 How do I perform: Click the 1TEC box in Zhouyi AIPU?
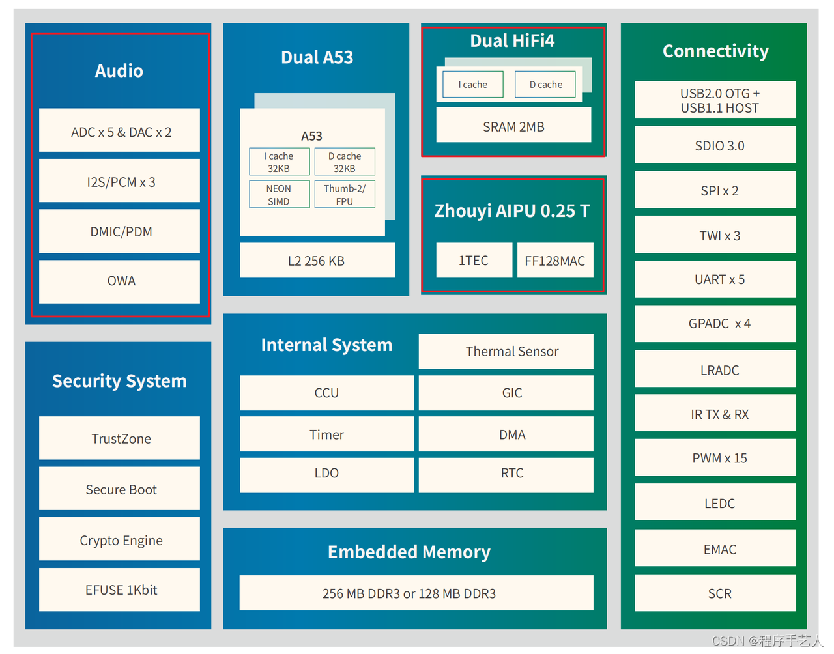point(474,261)
